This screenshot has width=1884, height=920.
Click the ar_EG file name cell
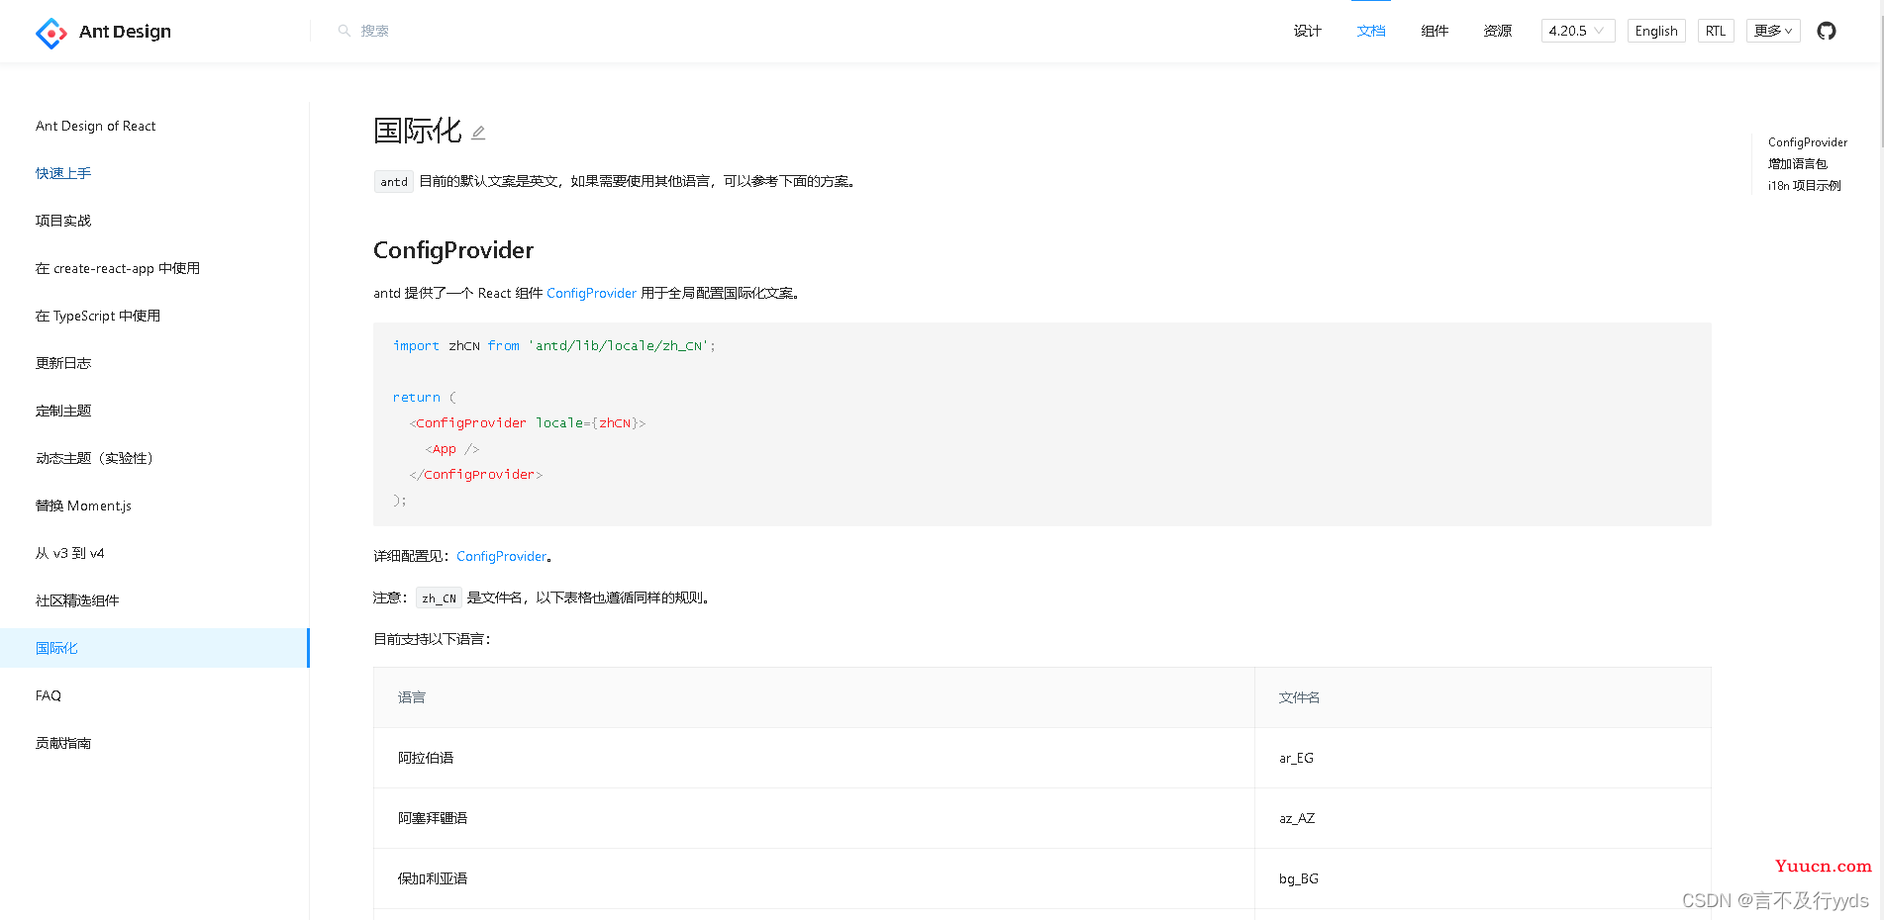[1483, 758]
